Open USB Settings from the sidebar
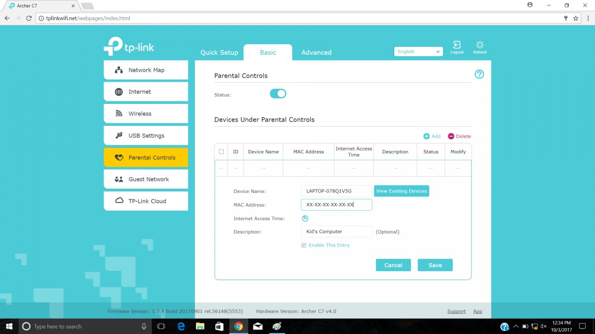The height and width of the screenshot is (334, 595). (x=146, y=135)
